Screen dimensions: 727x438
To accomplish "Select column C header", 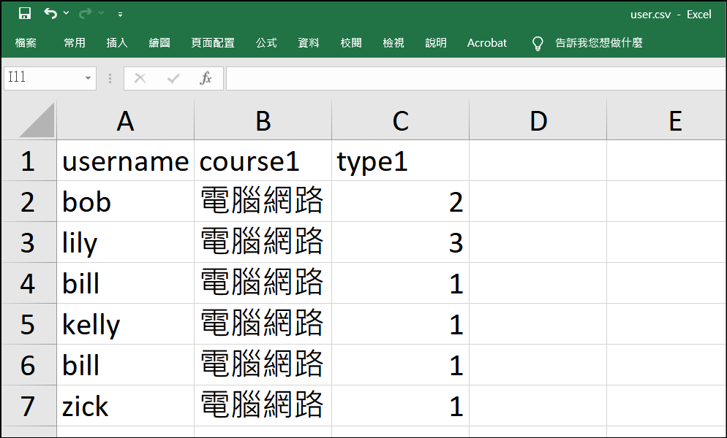I will coord(401,120).
